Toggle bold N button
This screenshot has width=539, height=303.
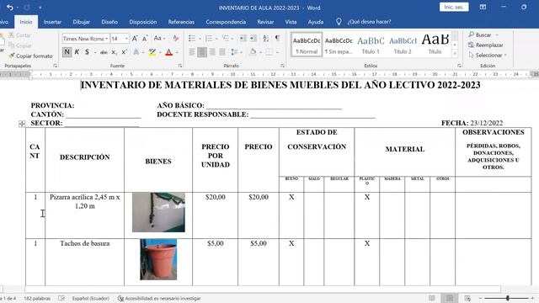click(67, 52)
